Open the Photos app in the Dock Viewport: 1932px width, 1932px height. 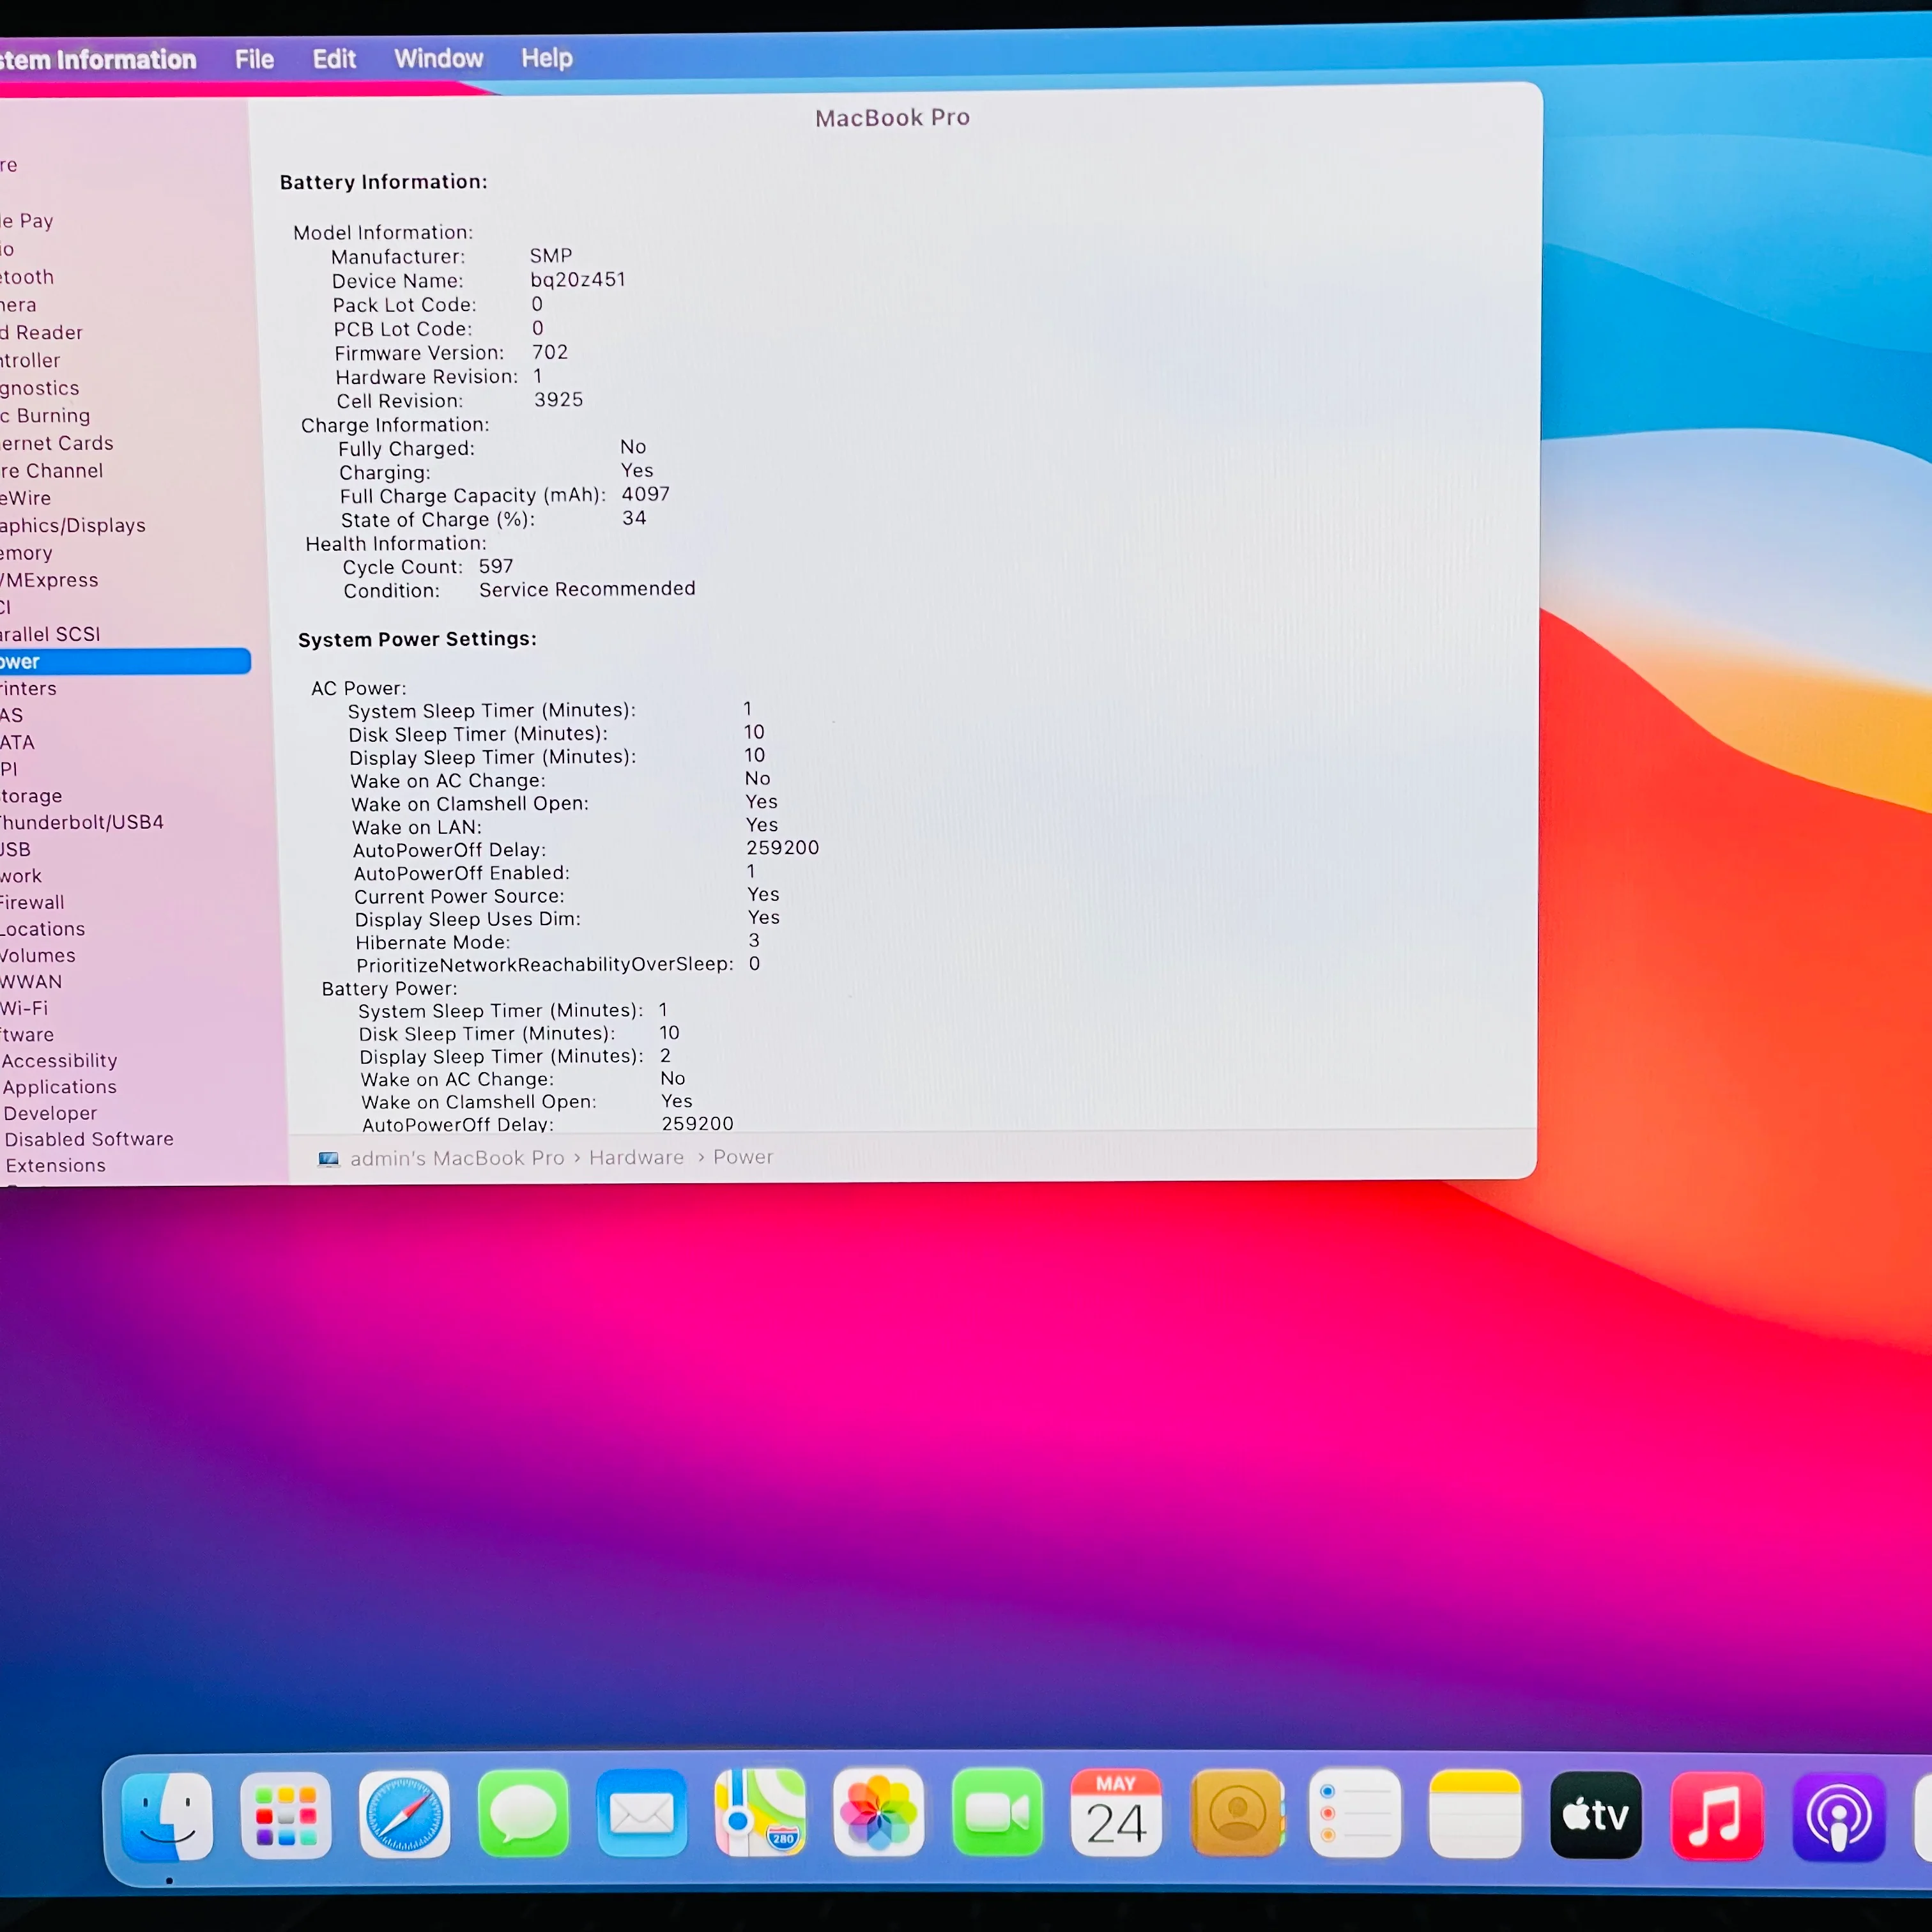(879, 1812)
